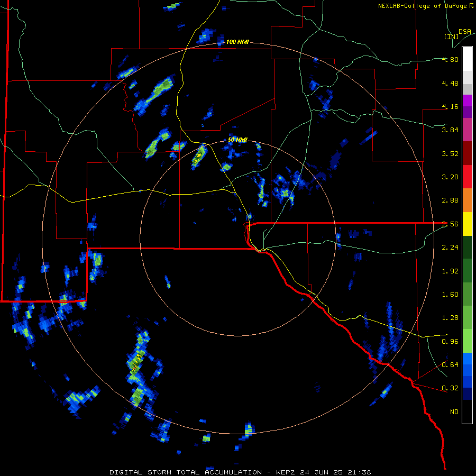Click the 4.80 legend value

pos(450,59)
